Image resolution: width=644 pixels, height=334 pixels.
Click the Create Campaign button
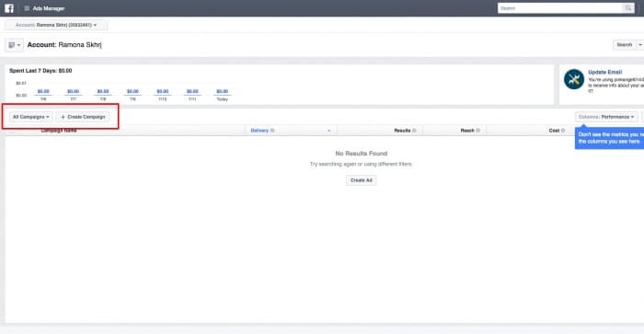tap(83, 117)
